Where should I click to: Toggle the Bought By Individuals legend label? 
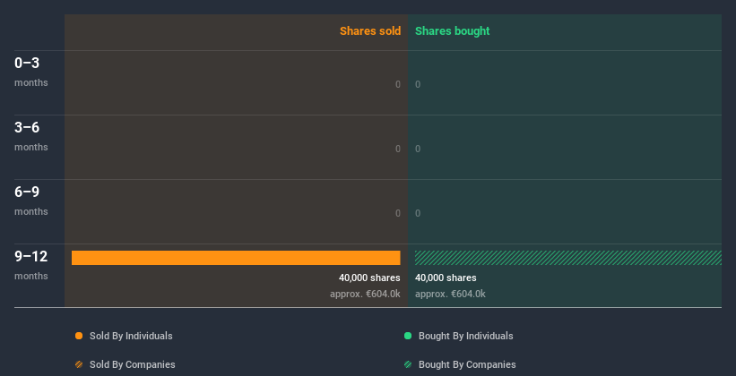click(465, 336)
